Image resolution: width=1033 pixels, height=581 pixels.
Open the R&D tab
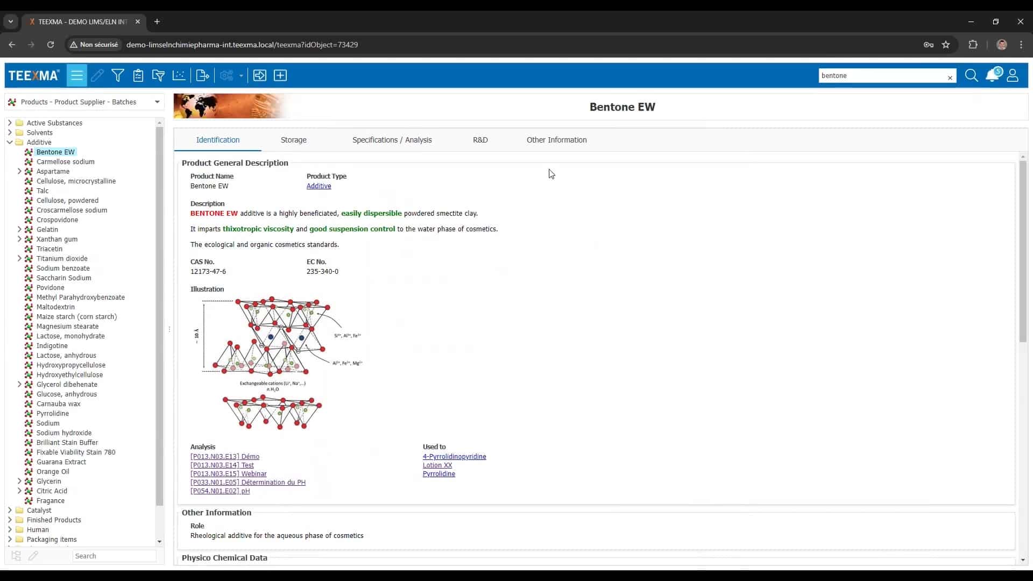(480, 140)
